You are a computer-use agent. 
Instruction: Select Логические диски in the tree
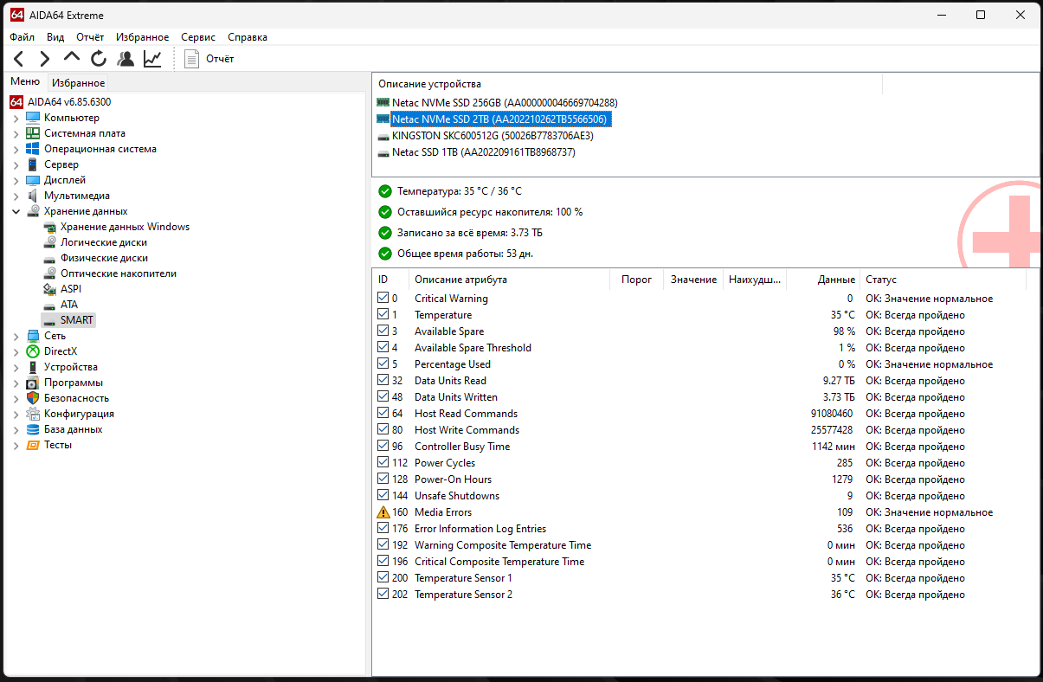(x=104, y=242)
